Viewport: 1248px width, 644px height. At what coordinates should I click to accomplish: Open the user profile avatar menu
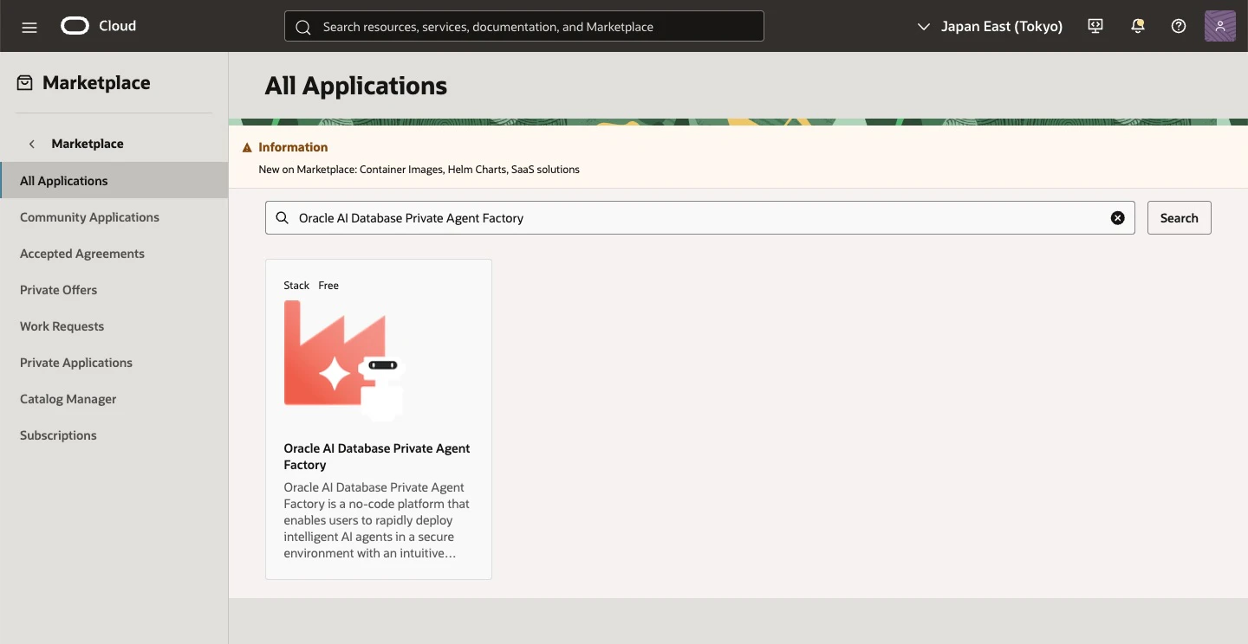pyautogui.click(x=1220, y=26)
